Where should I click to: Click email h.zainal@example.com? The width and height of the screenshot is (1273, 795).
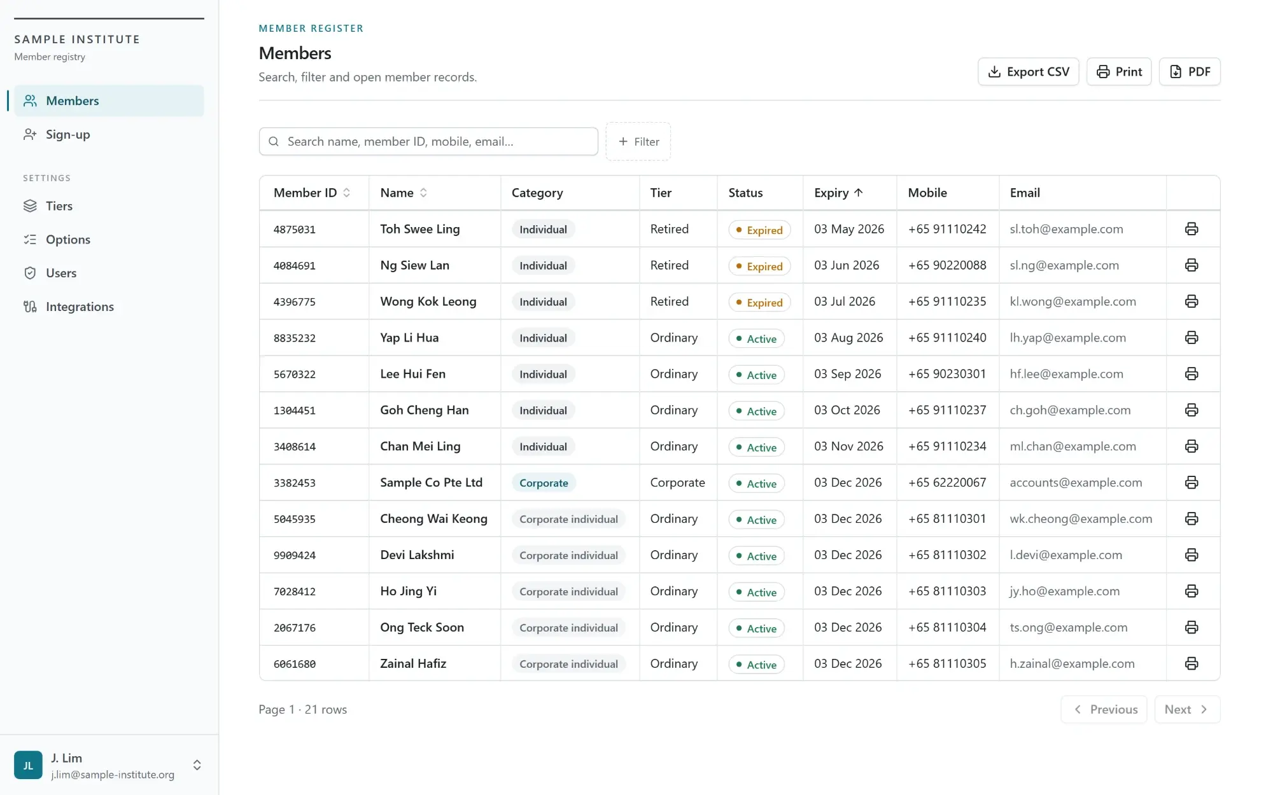coord(1072,664)
